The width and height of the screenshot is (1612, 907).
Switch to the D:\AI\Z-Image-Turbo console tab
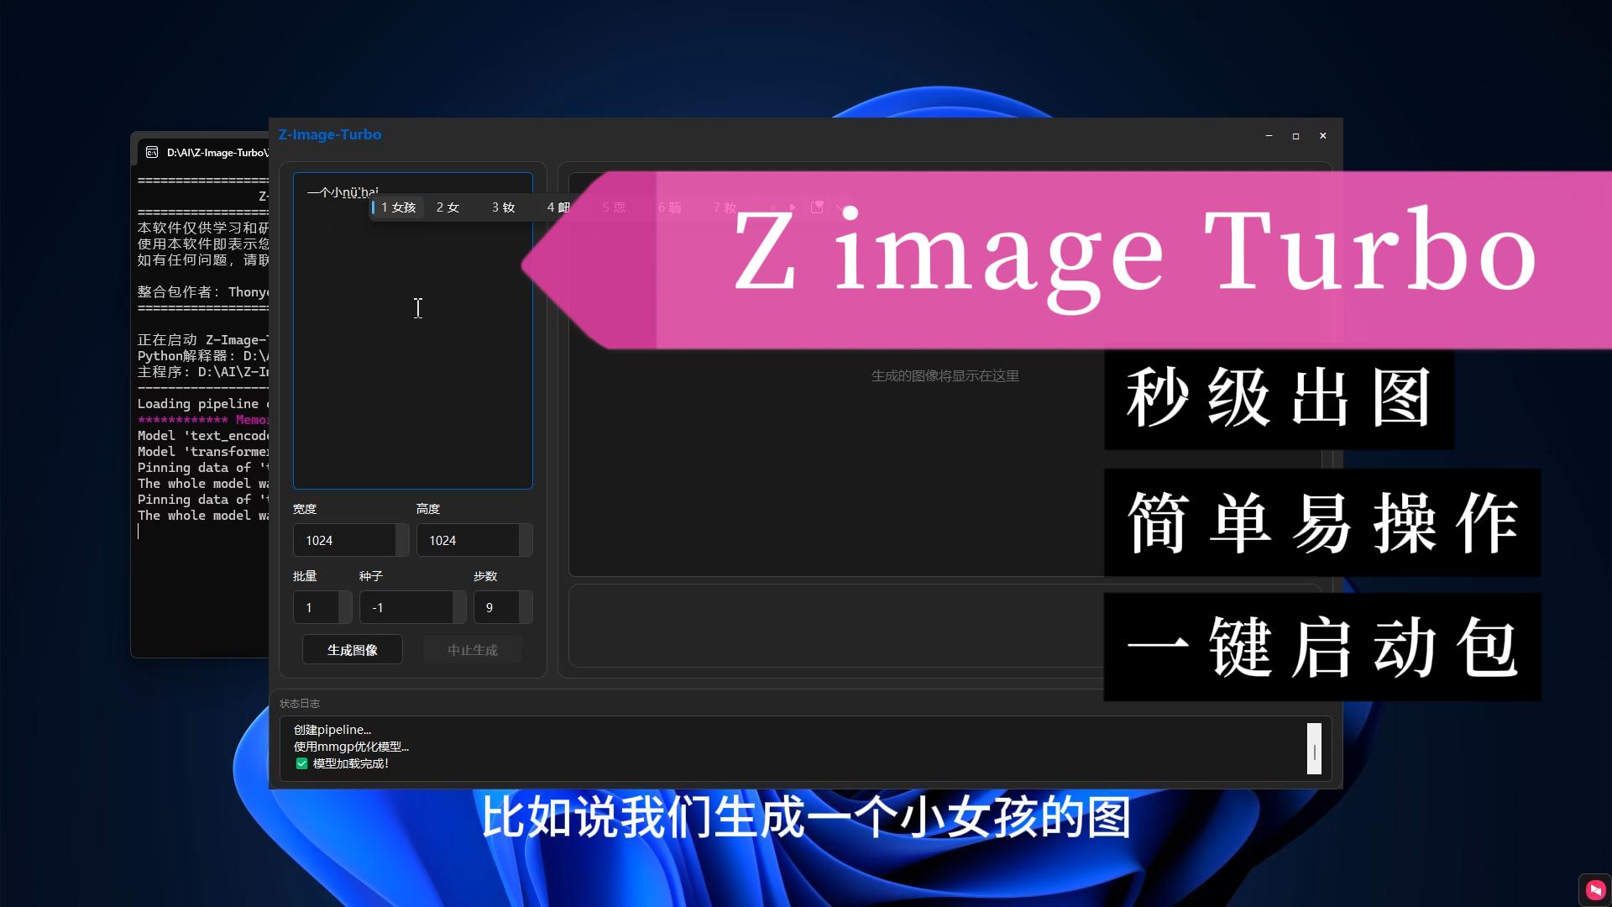[210, 152]
